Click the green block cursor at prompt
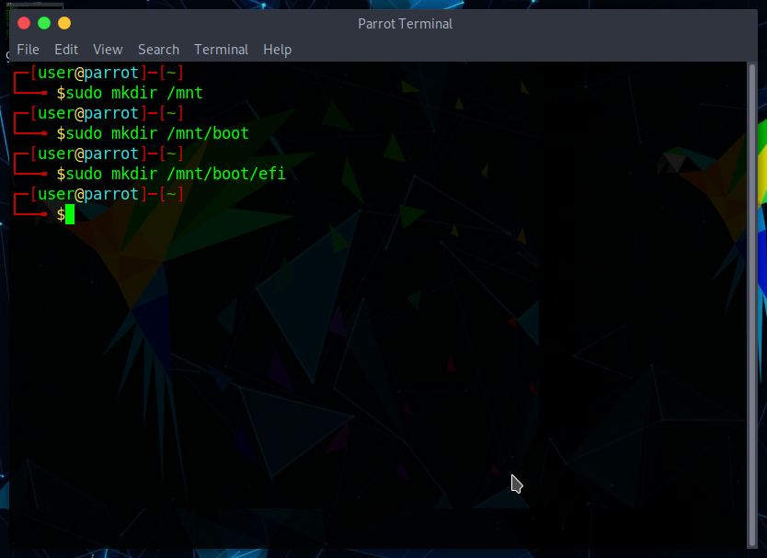This screenshot has width=767, height=558. (70, 214)
